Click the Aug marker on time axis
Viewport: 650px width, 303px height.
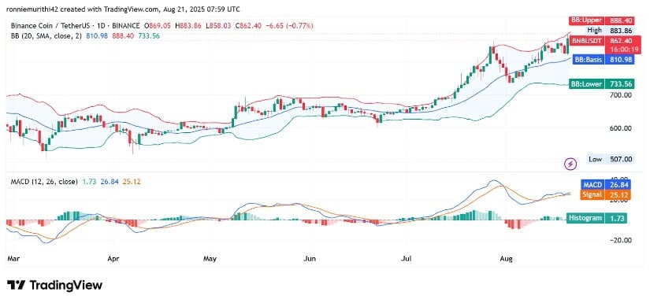coord(506,259)
